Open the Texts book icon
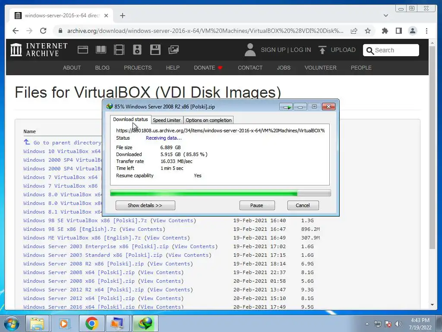This screenshot has width=442, height=332. pos(101,50)
